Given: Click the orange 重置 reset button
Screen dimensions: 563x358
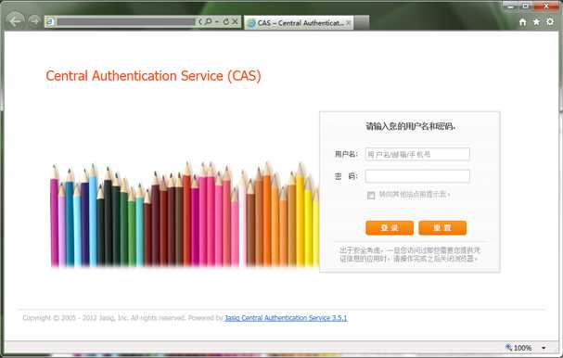Looking at the screenshot, I should pos(442,228).
